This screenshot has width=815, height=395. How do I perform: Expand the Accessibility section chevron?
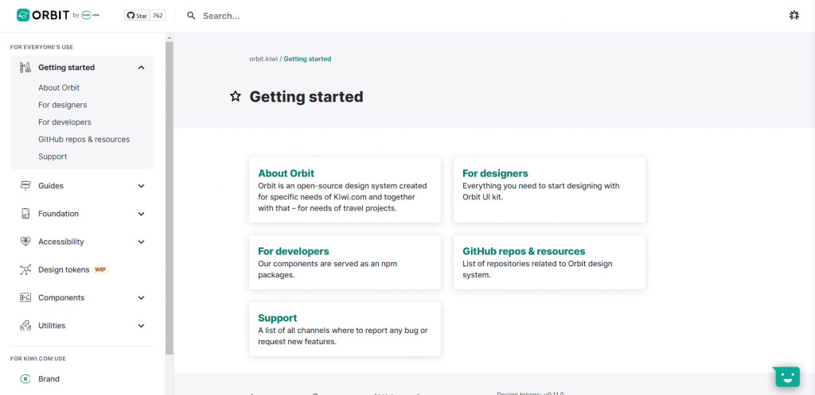[141, 242]
